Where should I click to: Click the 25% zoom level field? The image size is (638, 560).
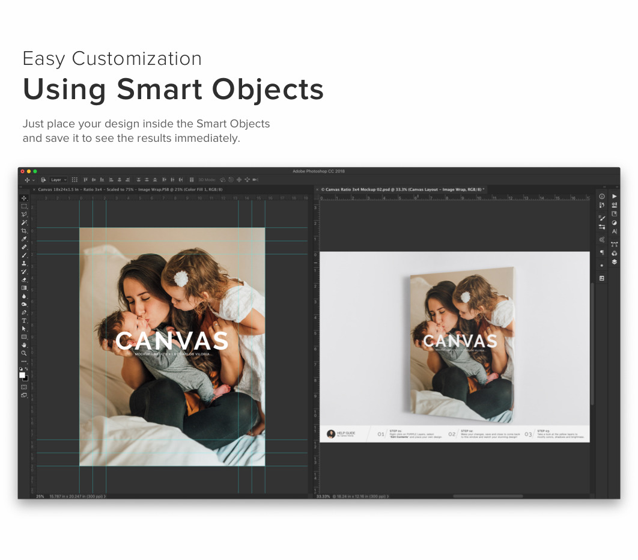pos(40,496)
